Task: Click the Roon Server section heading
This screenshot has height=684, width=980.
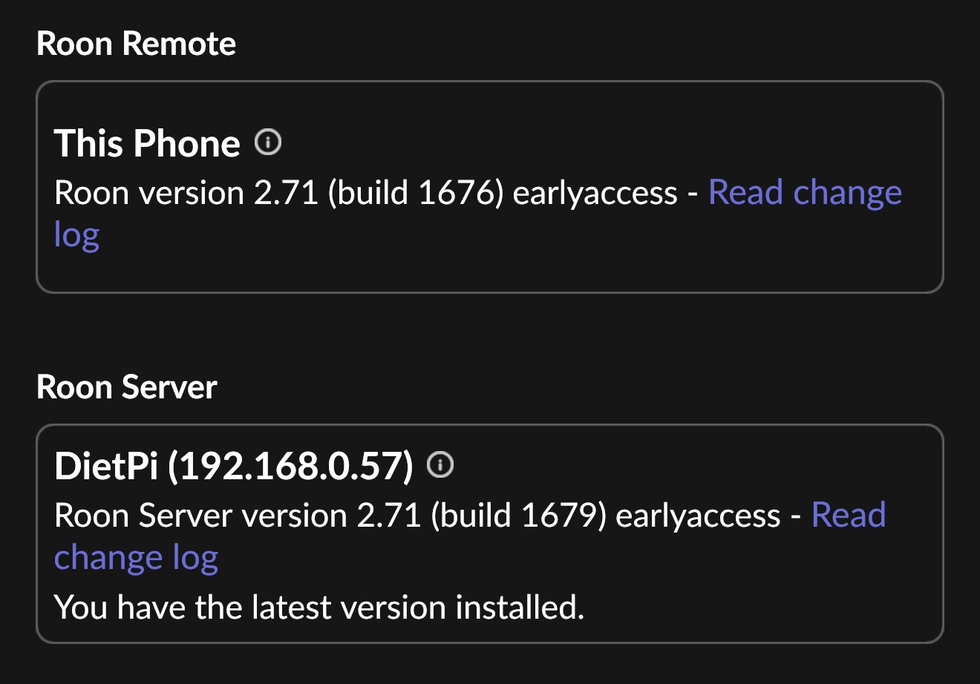Action: pyautogui.click(x=126, y=387)
